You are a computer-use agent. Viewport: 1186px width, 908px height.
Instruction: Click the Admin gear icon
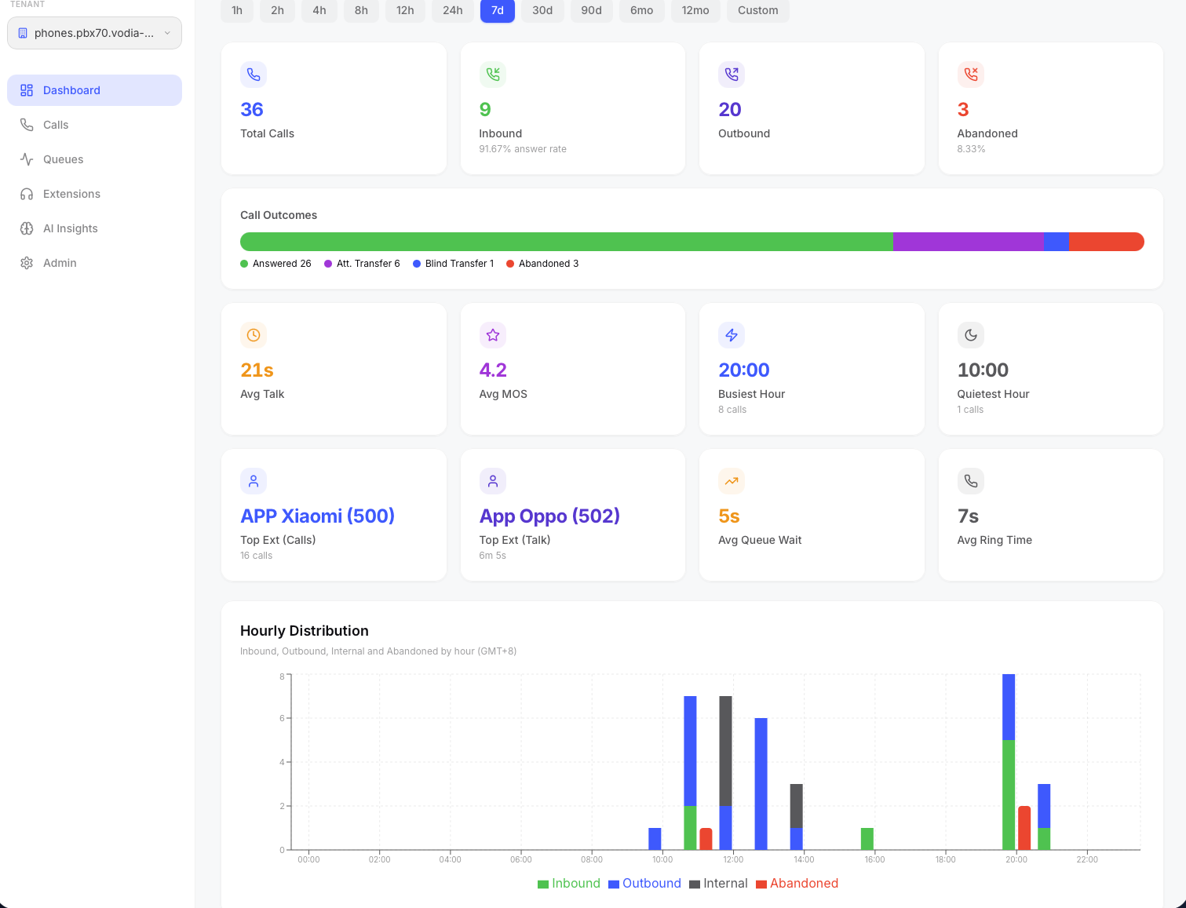[27, 263]
